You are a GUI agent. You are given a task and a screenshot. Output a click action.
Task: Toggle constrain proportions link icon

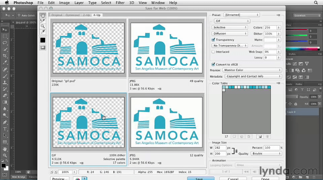pos(236,151)
